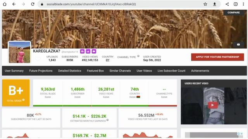The height and width of the screenshot is (139, 248).
Task: Click the Belarus flag beside country rank
Action: tap(138, 97)
